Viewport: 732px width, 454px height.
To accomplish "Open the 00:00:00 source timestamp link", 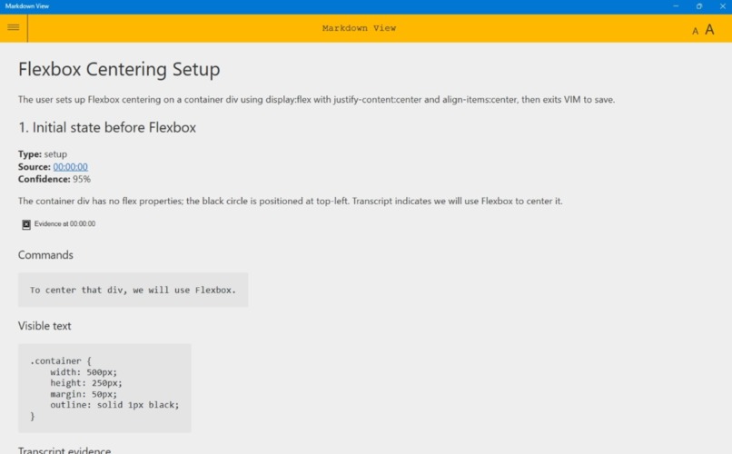I will (71, 166).
